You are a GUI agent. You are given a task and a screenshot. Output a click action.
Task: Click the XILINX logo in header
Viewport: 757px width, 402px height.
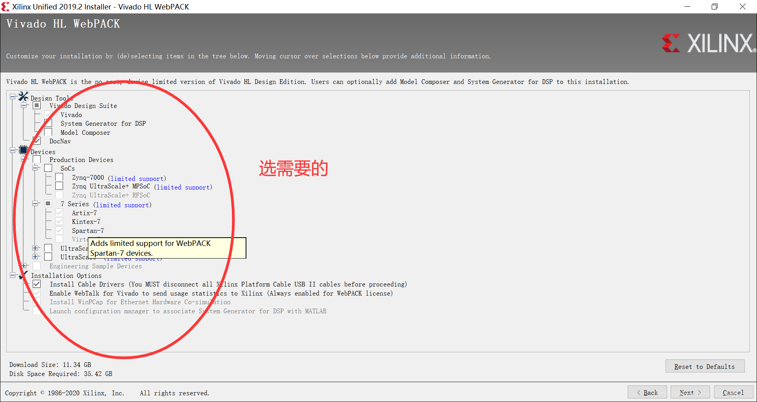coord(709,43)
